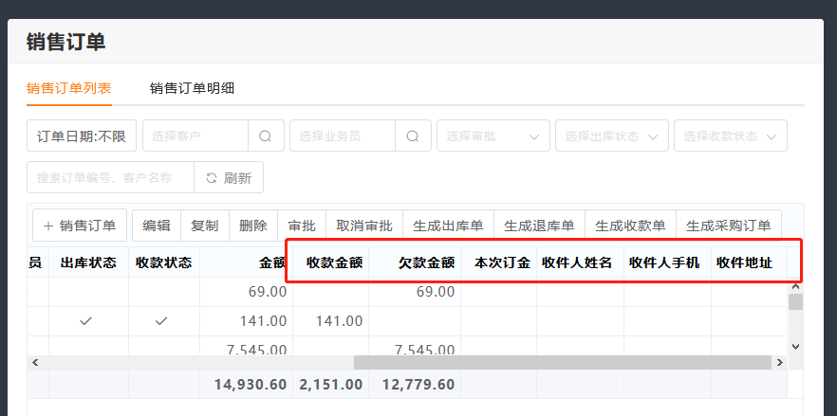Select the 销售订单列表 tab
Viewport: 837px width, 416px height.
click(69, 88)
